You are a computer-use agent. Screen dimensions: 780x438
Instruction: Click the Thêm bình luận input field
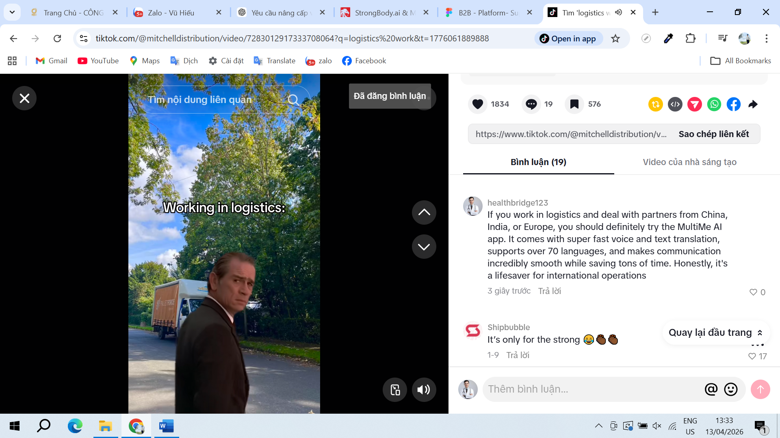(x=589, y=389)
